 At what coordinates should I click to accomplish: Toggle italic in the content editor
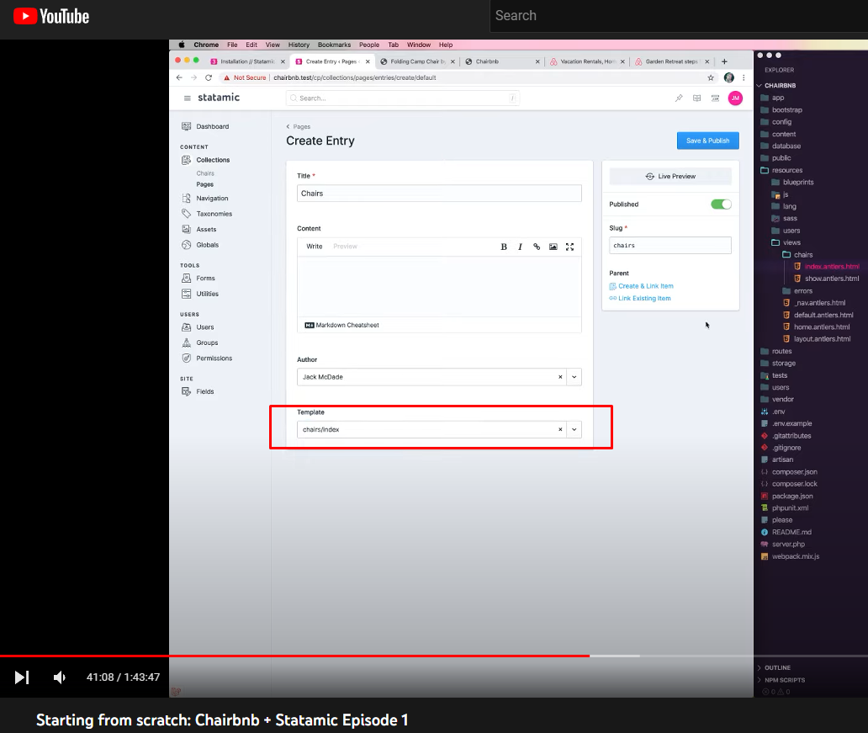[520, 247]
